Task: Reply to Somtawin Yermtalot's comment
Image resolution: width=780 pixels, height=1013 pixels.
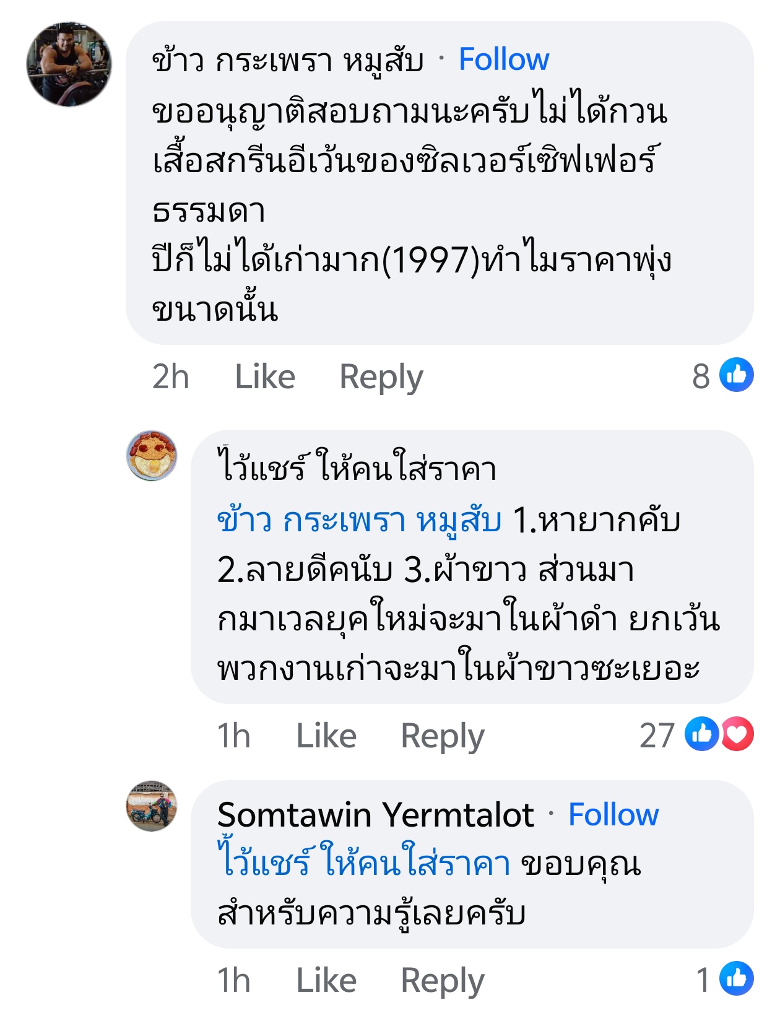Action: tap(443, 981)
